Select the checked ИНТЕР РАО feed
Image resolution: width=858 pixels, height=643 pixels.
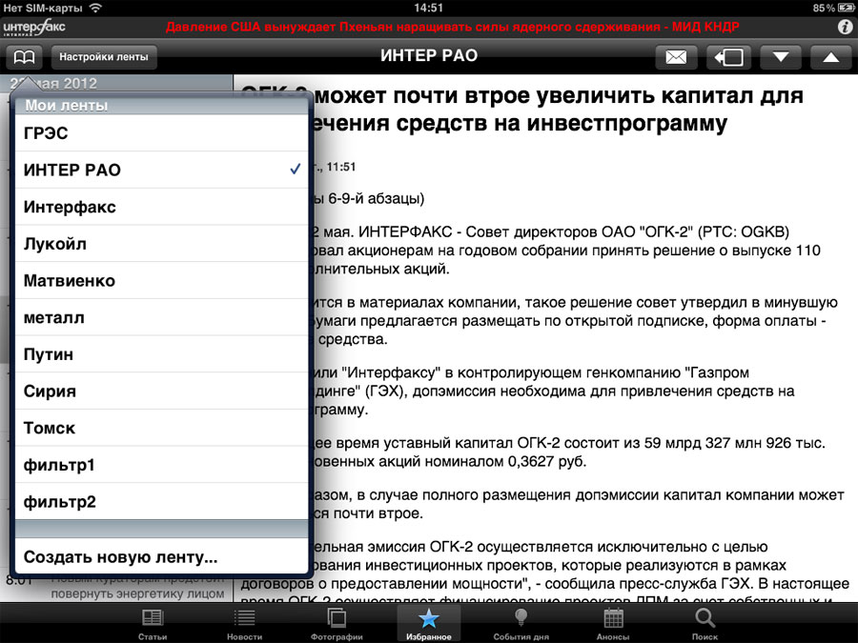(x=161, y=171)
